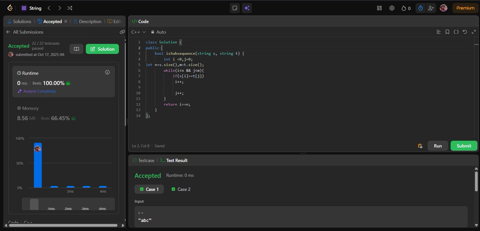Show runtime info circle icon

click(x=107, y=72)
